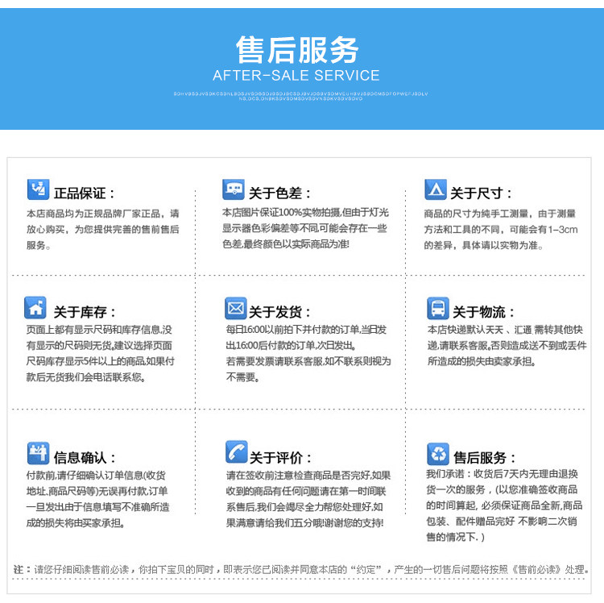Viewport: 604px width, 603px height.
Task: Click the 关于评价： heading
Action: tap(280, 458)
